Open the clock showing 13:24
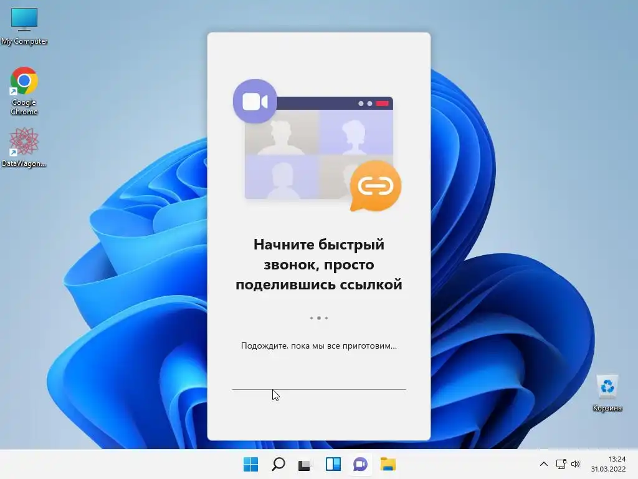This screenshot has height=479, width=638. pos(617,459)
